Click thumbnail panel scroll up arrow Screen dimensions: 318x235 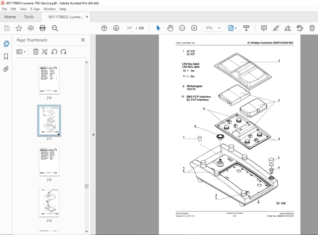[87, 62]
